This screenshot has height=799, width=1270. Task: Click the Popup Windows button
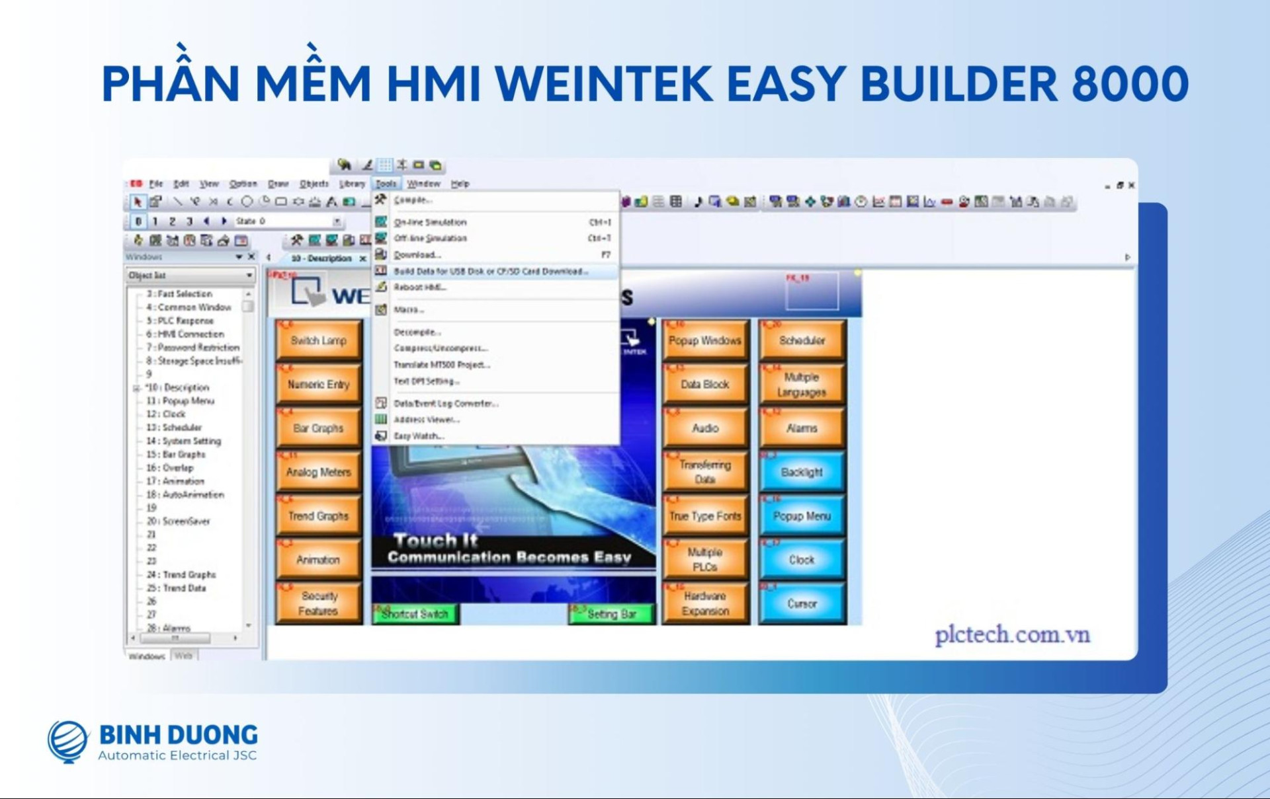pos(705,340)
